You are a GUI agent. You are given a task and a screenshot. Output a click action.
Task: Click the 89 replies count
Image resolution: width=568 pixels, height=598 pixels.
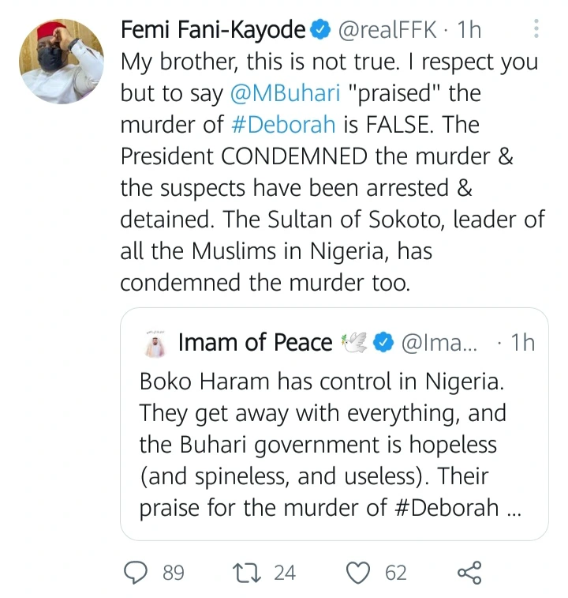173,572
